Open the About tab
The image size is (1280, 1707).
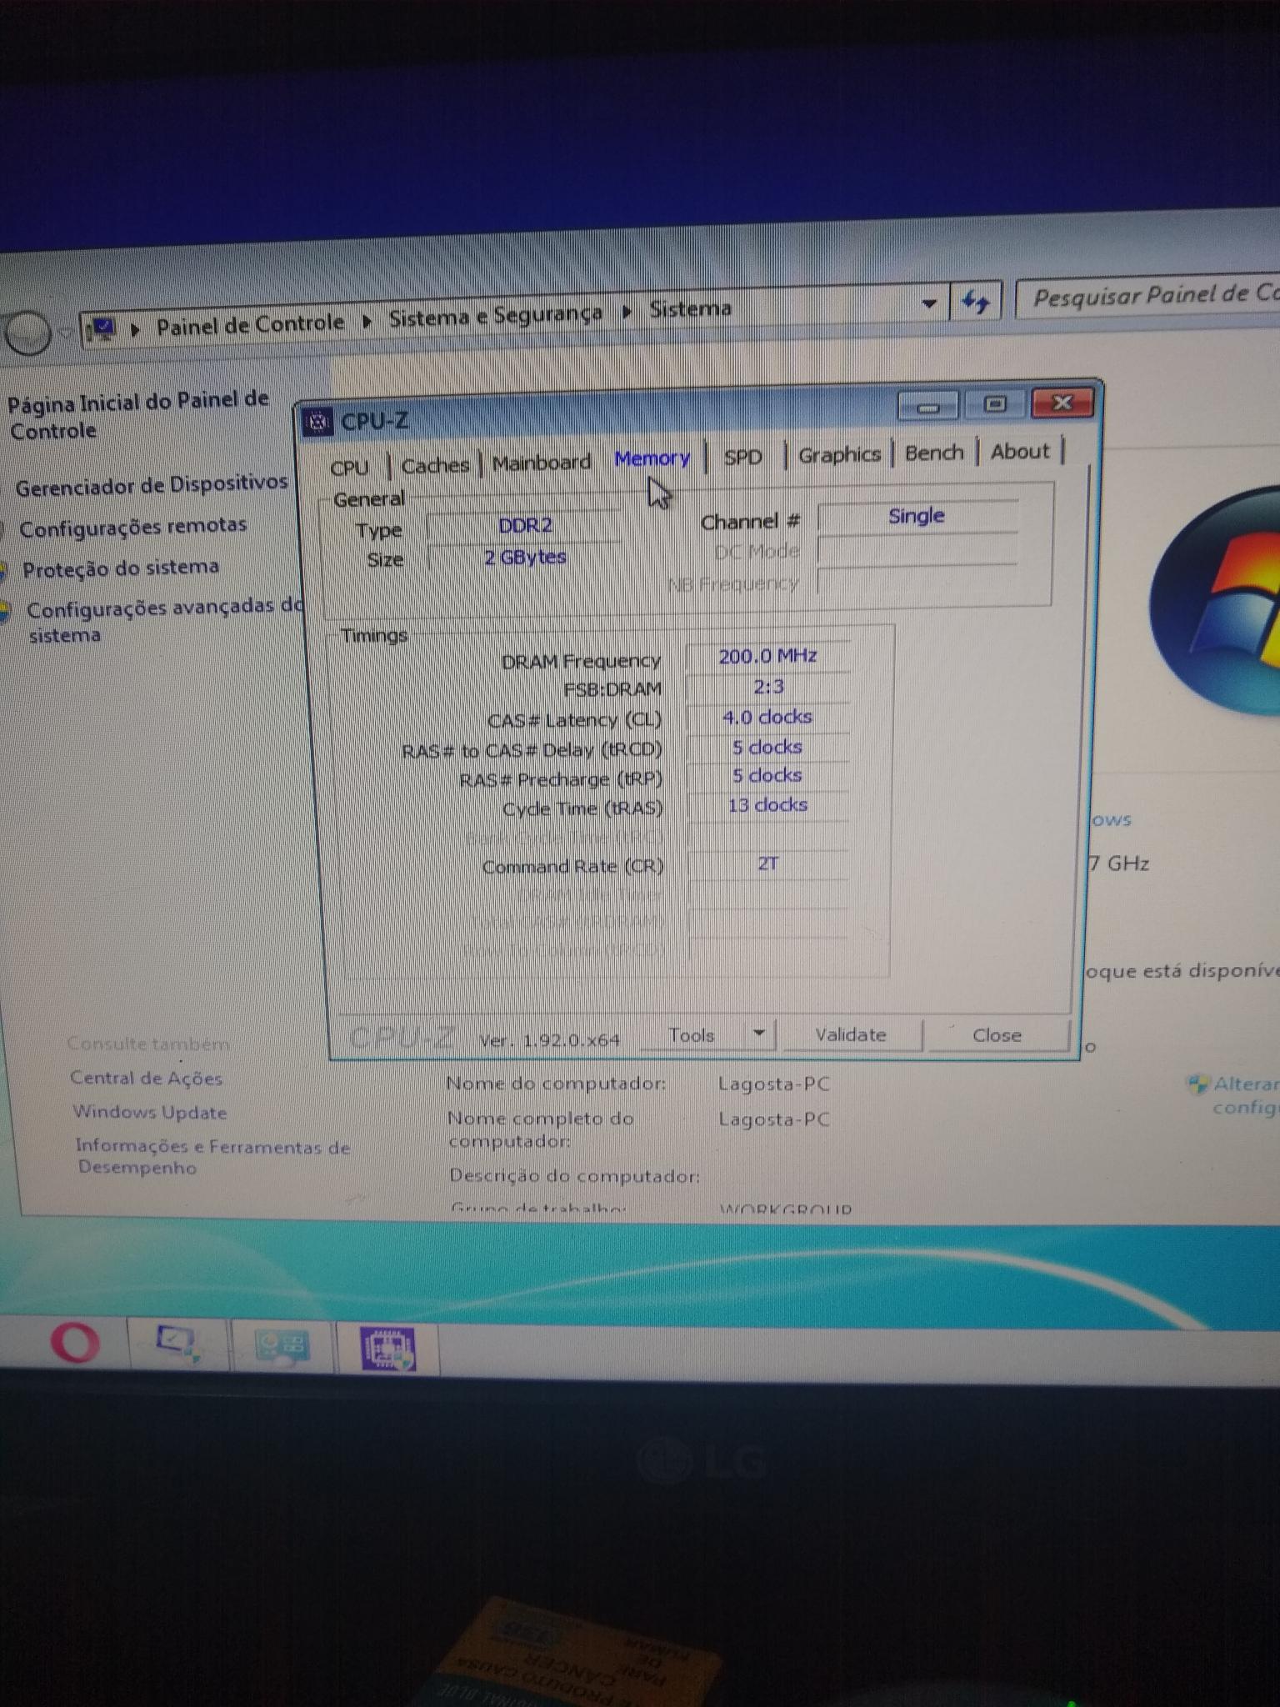tap(1020, 451)
